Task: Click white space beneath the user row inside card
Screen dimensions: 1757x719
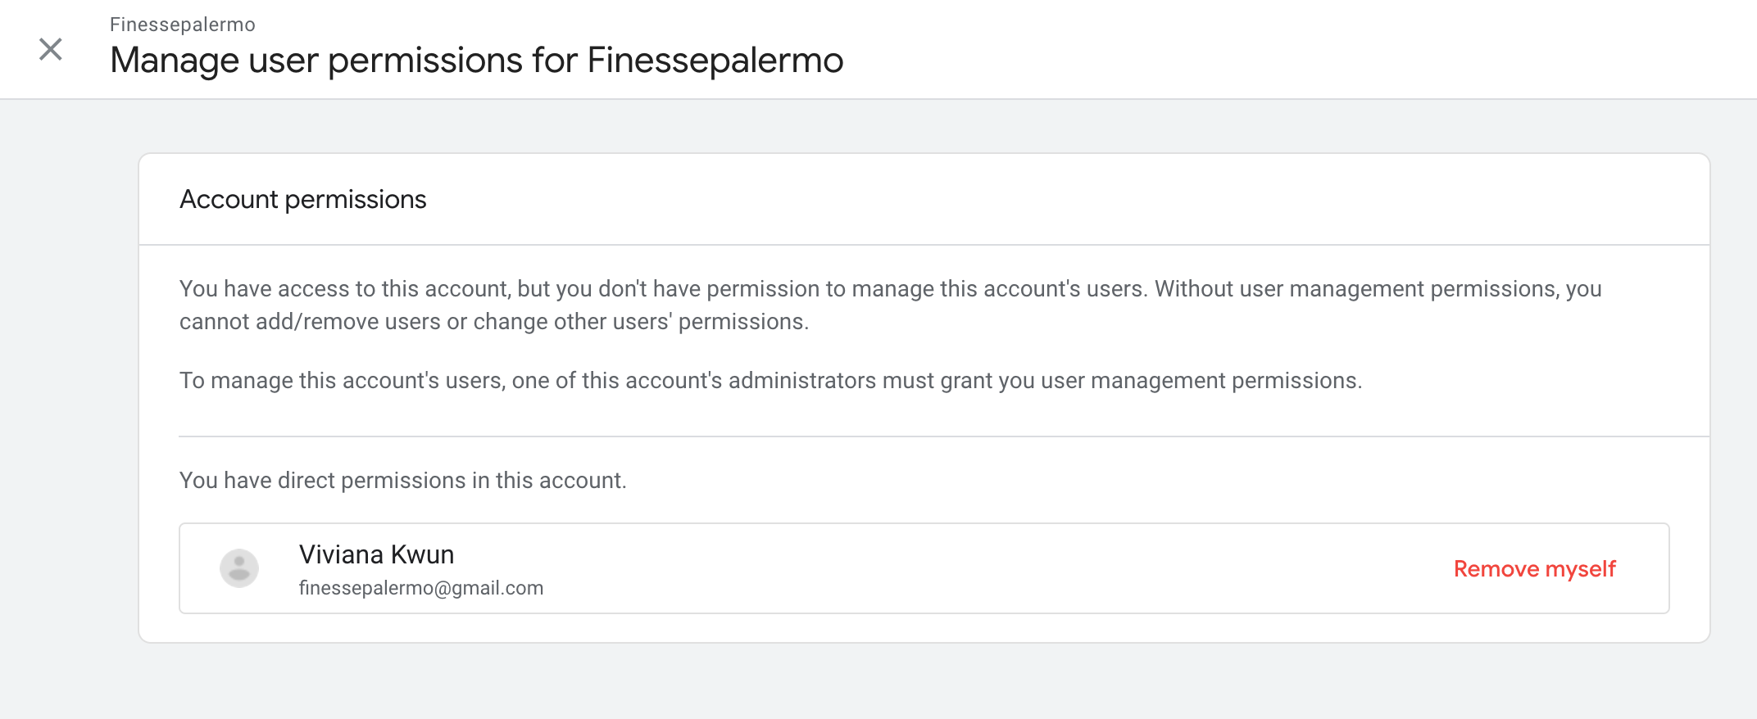Action: (x=924, y=627)
